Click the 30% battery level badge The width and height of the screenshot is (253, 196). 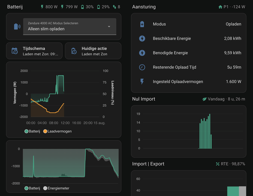point(87,7)
